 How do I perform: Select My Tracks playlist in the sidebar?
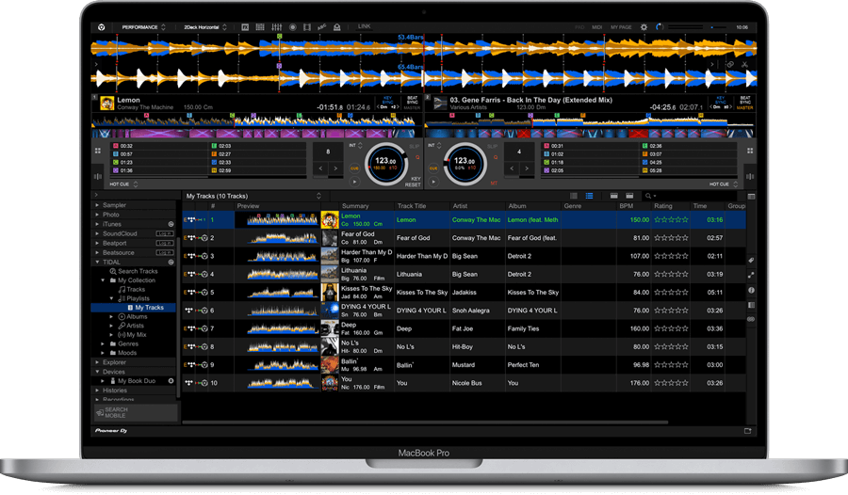click(149, 308)
